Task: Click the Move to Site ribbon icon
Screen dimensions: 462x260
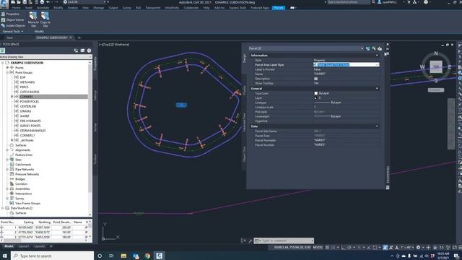Action: (33, 19)
